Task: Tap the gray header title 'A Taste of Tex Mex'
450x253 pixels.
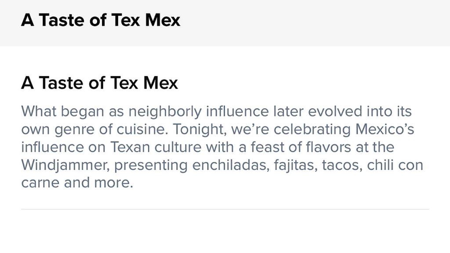Action: [x=101, y=20]
